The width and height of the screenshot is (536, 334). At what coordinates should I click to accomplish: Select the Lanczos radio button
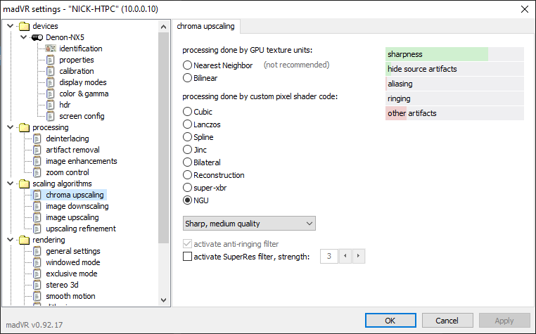(188, 124)
